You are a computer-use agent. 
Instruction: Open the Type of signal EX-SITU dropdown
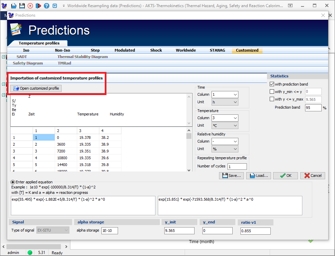pyautogui.click(x=53, y=230)
